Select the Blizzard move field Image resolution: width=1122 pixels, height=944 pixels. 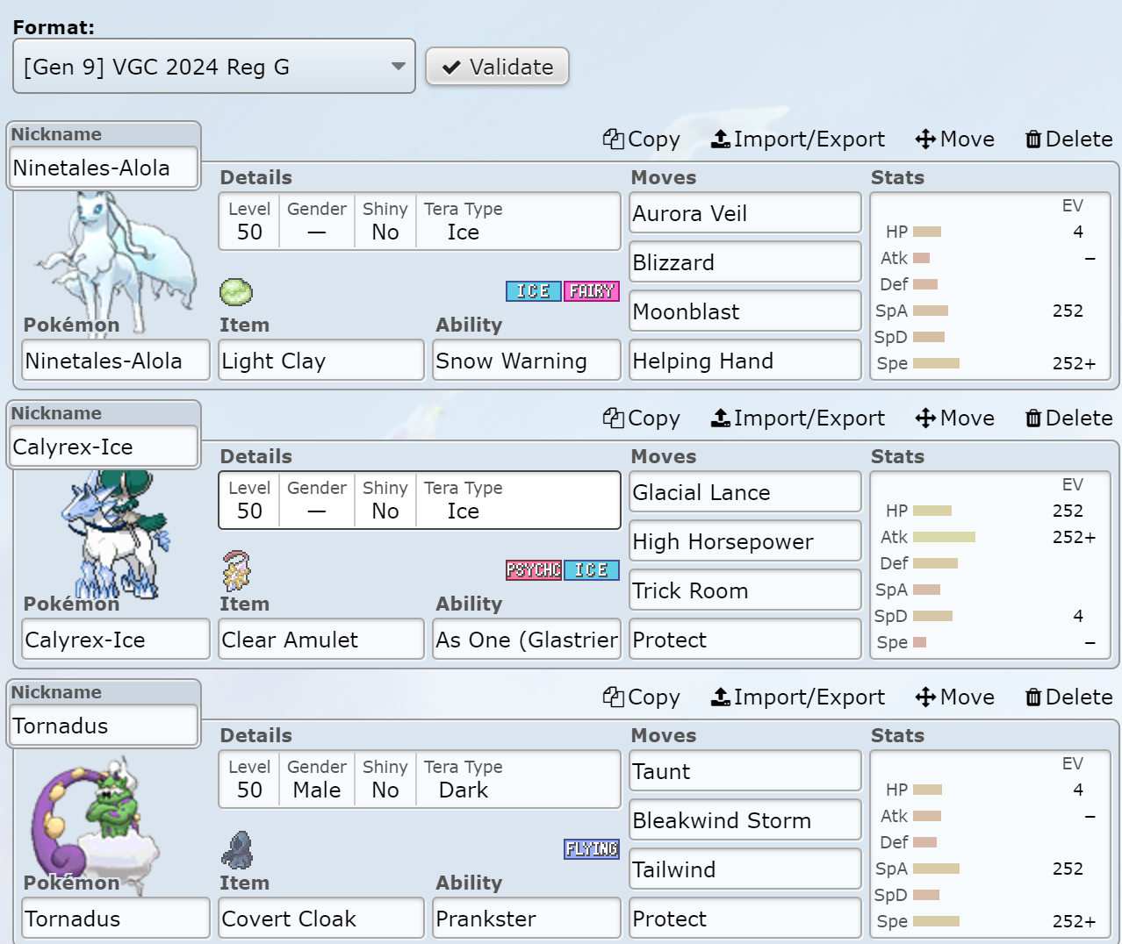(745, 262)
